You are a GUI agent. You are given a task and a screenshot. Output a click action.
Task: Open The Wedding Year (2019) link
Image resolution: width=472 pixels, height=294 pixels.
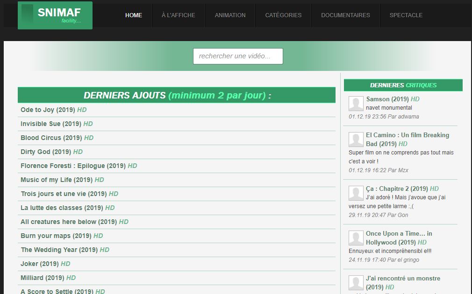(64, 250)
